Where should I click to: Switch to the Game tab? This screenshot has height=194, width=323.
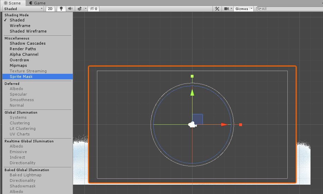coord(37,3)
